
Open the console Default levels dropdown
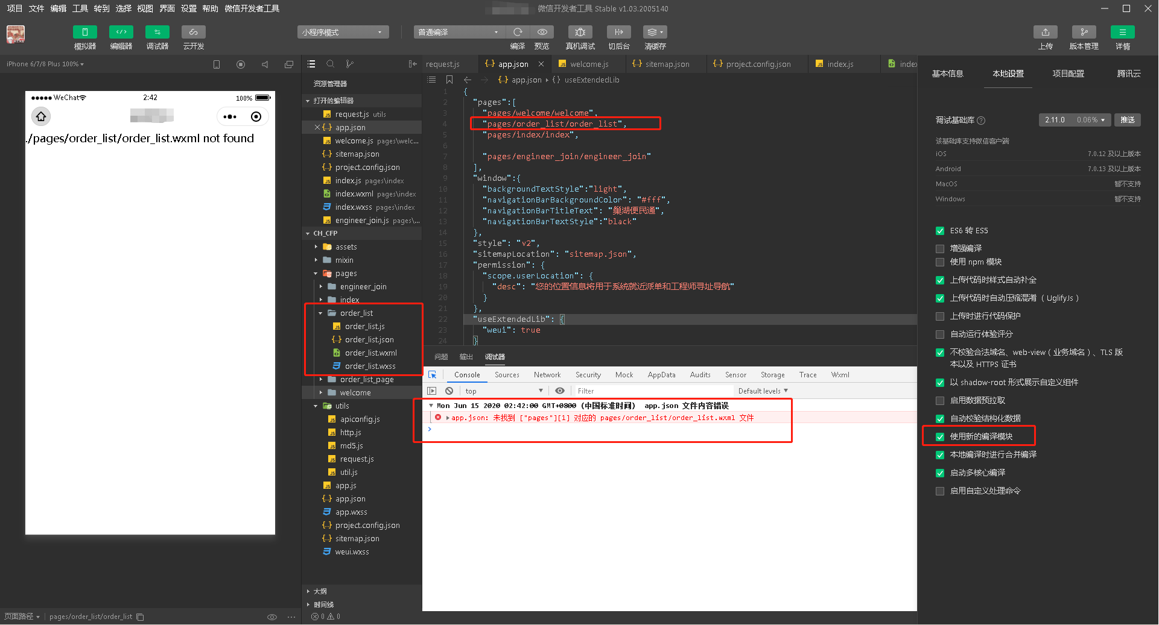(763, 391)
